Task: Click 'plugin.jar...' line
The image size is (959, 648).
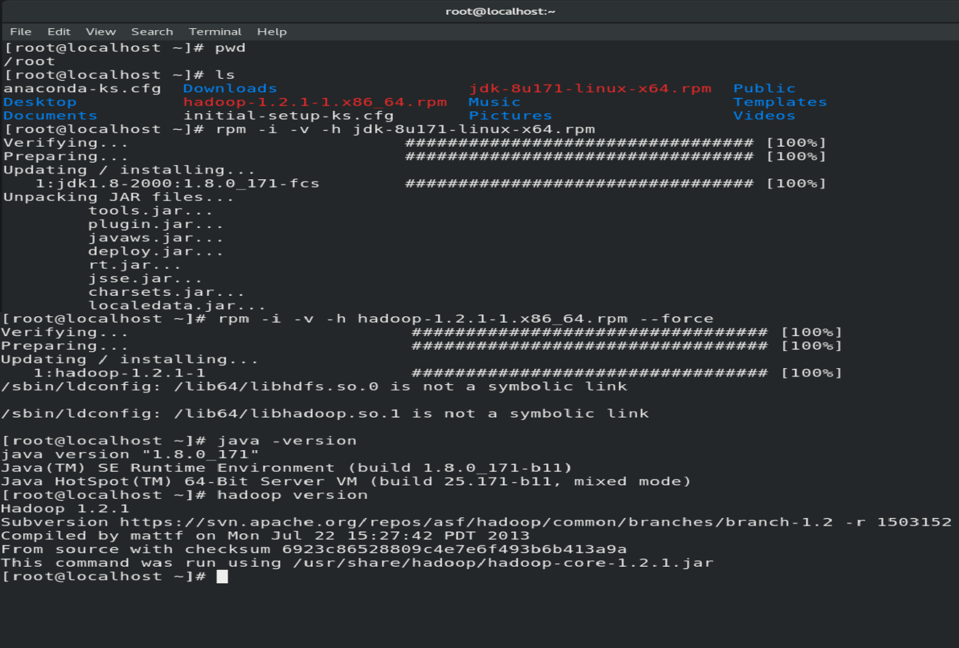Action: 156,224
